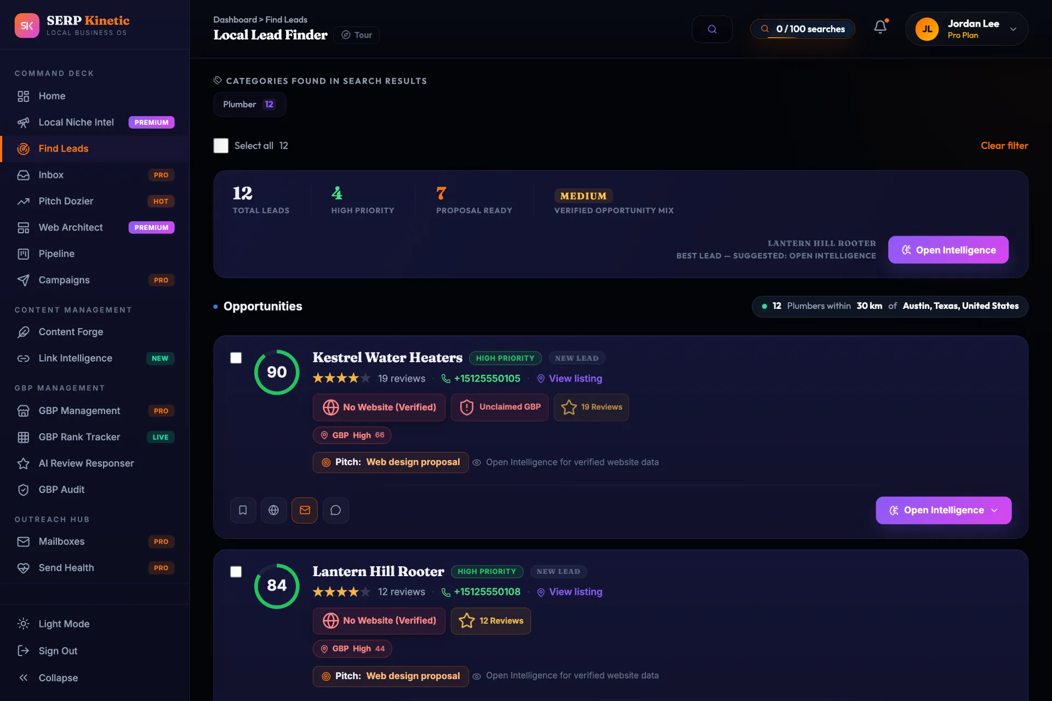Image resolution: width=1052 pixels, height=701 pixels.
Task: Click globe icon in Kestrel card actions
Action: [x=273, y=510]
